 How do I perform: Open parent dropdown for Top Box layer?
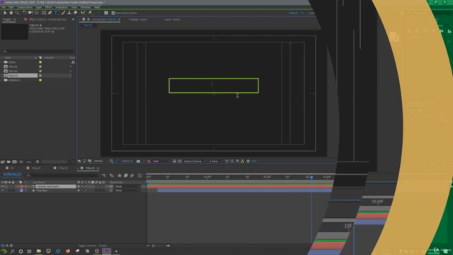[127, 191]
